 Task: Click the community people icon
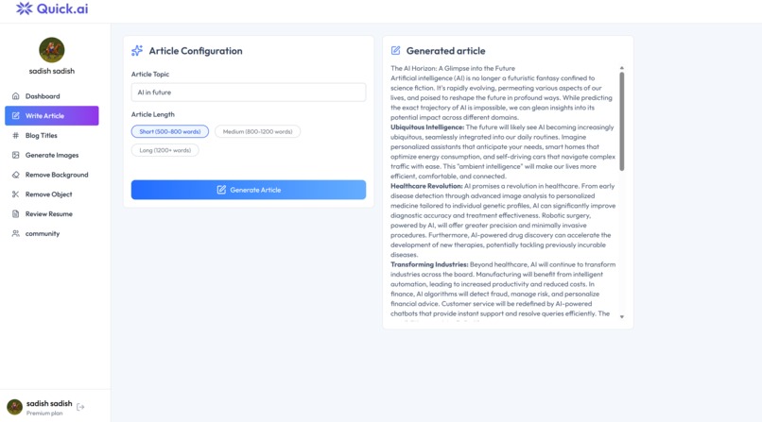(15, 233)
